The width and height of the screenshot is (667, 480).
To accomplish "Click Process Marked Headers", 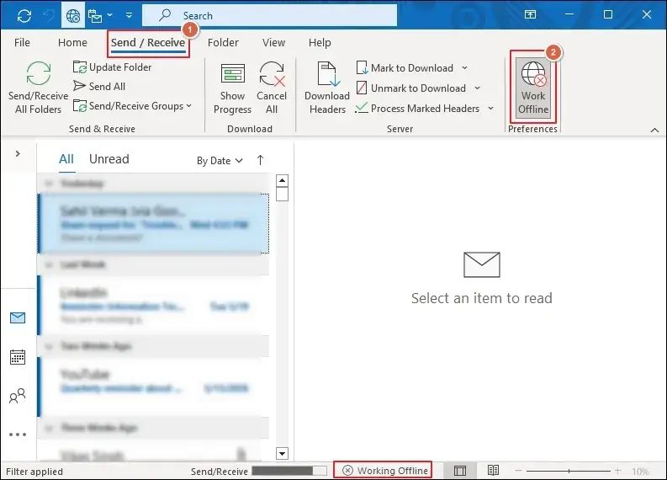I will [x=418, y=109].
